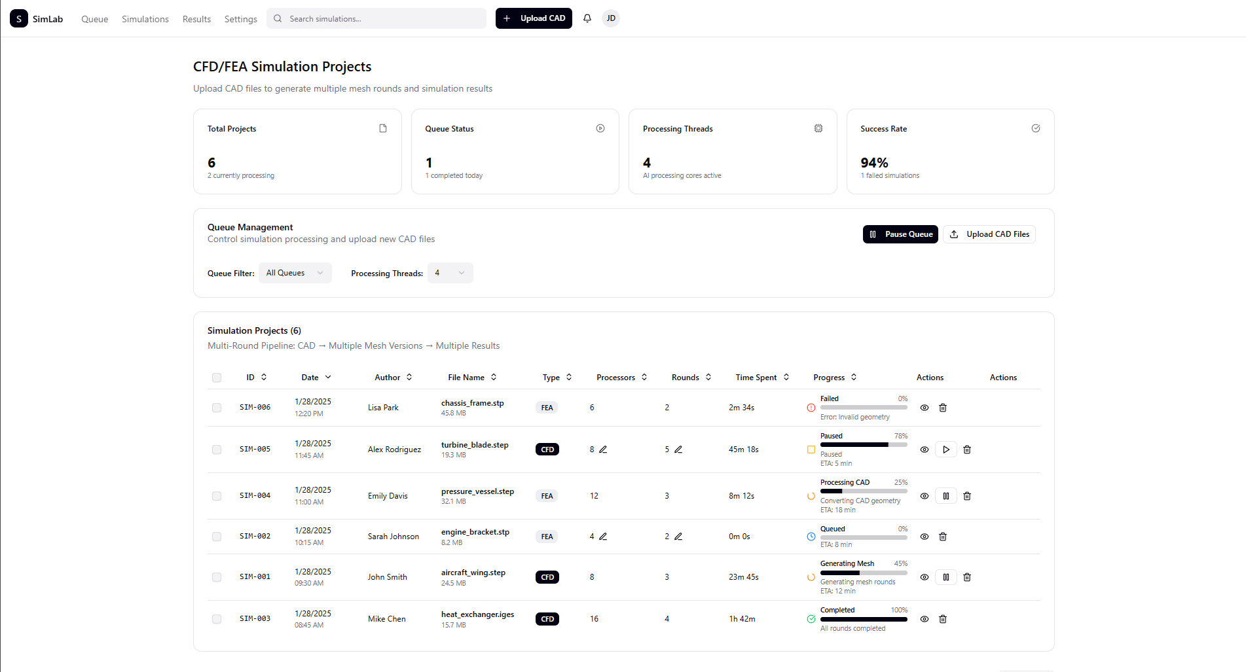Pause mesh generation for SIM-001

[x=946, y=577]
